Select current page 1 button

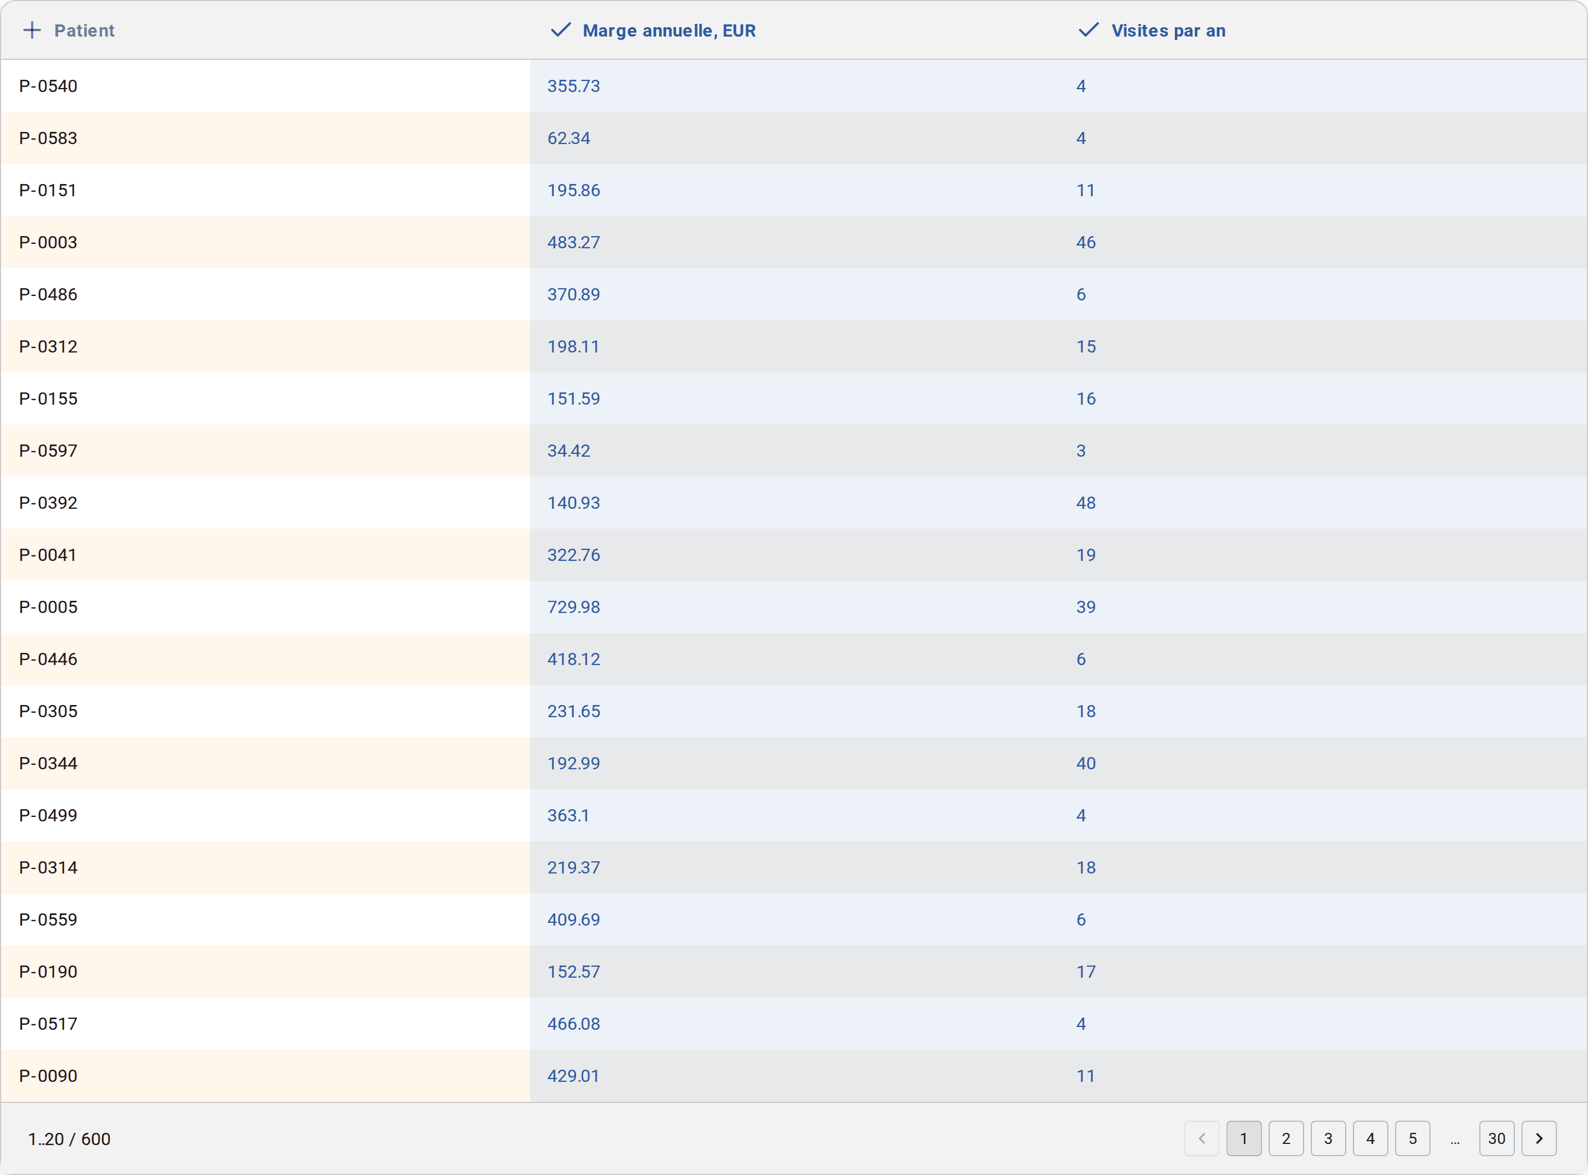pos(1244,1139)
